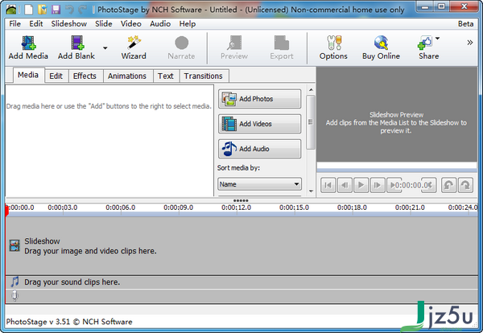Click the Export toolbar icon

(282, 43)
